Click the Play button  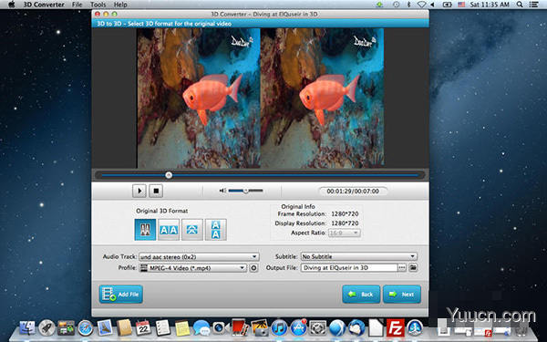[x=139, y=191]
